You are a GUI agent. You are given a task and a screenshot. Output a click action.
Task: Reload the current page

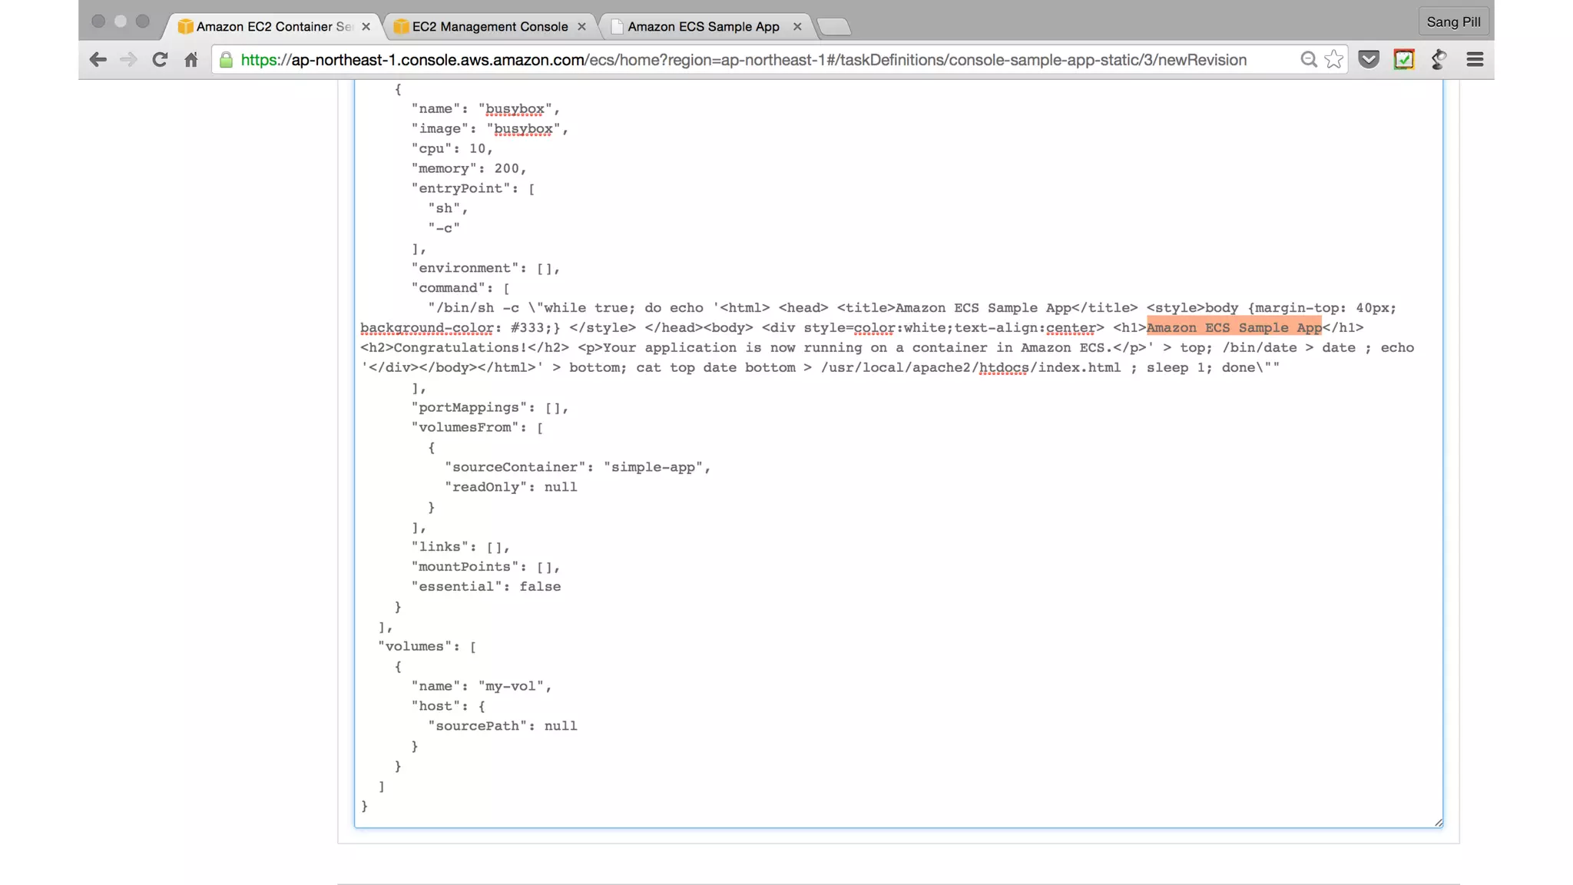[x=160, y=60]
